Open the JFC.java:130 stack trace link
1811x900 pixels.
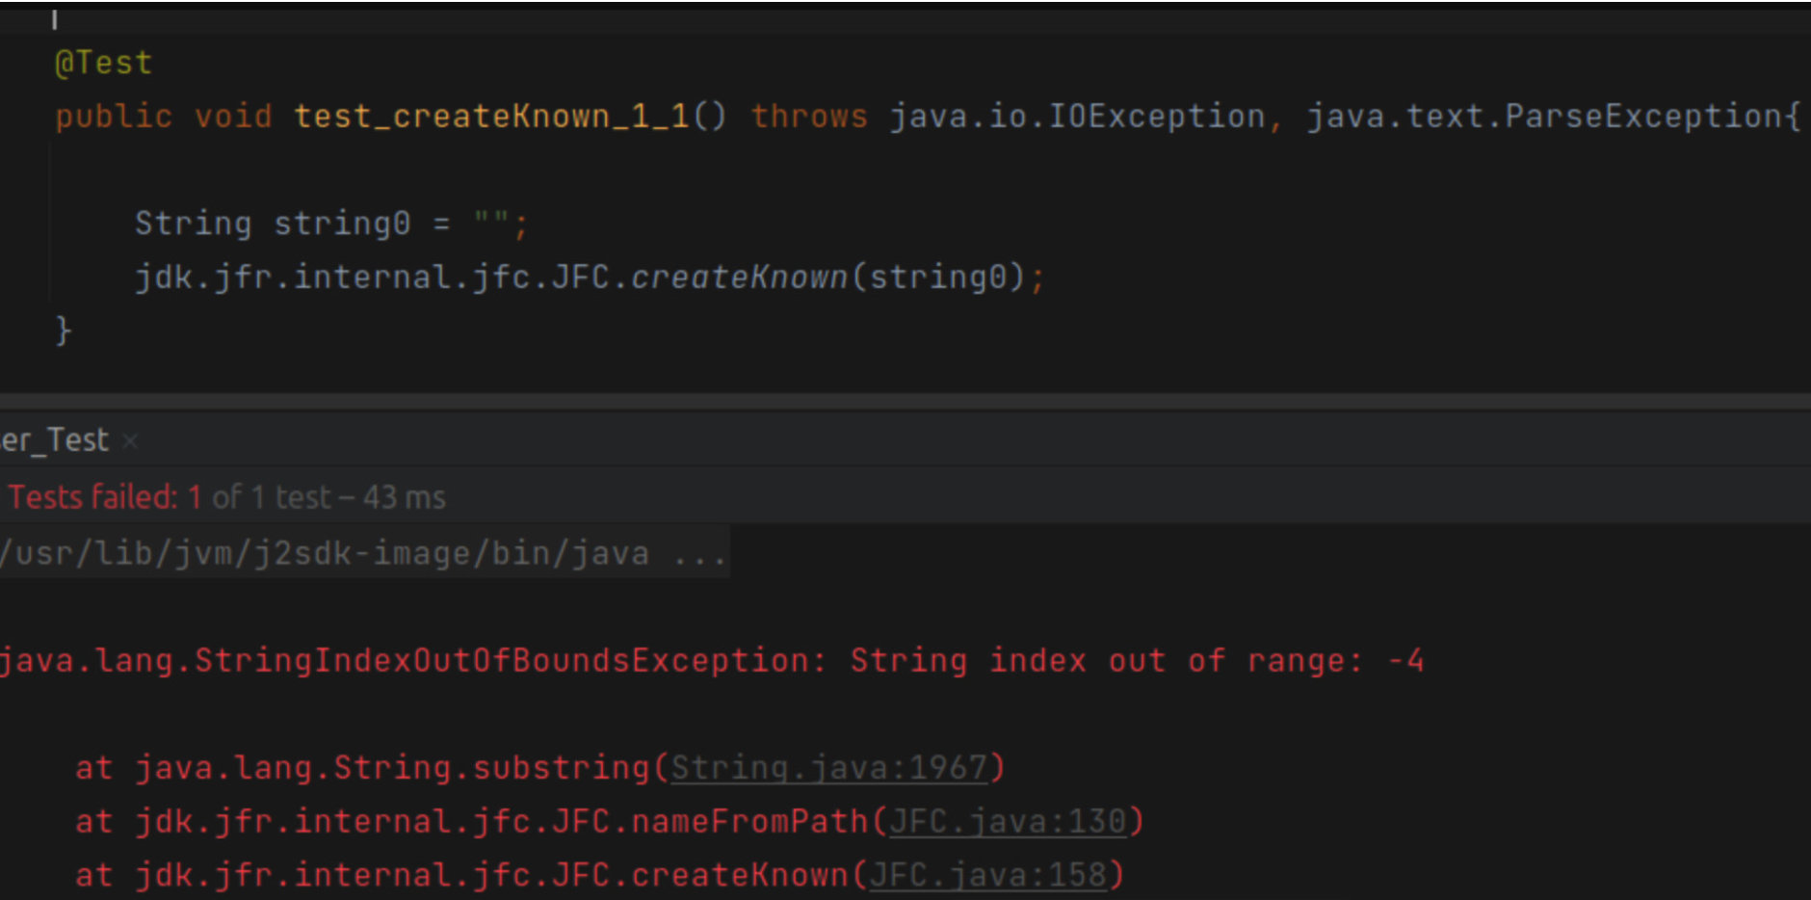point(1008,821)
